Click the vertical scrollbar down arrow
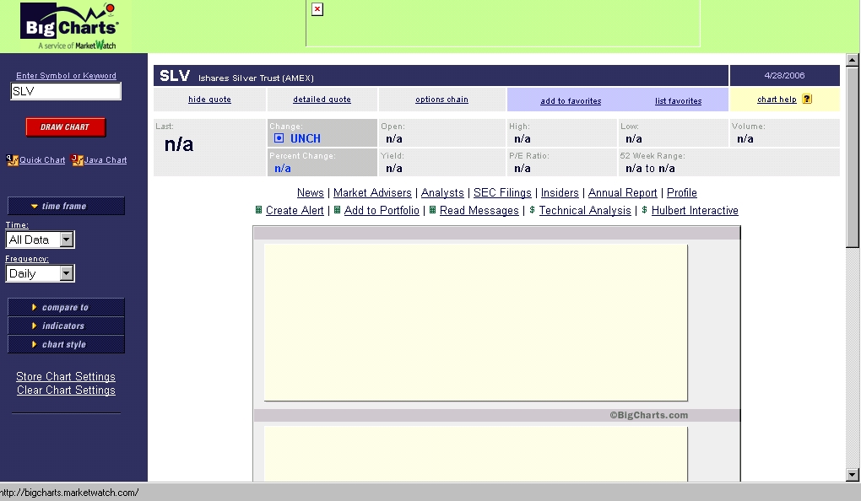This screenshot has width=861, height=501. tap(853, 475)
